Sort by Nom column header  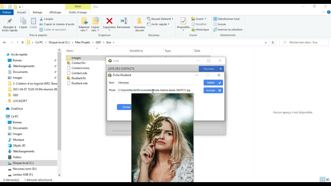pos(70,51)
